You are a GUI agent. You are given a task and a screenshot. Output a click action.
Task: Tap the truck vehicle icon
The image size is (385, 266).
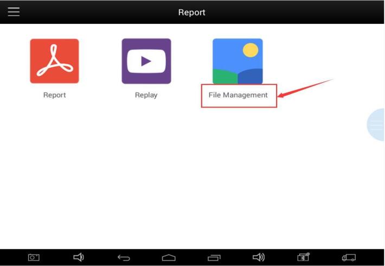pos(349,257)
